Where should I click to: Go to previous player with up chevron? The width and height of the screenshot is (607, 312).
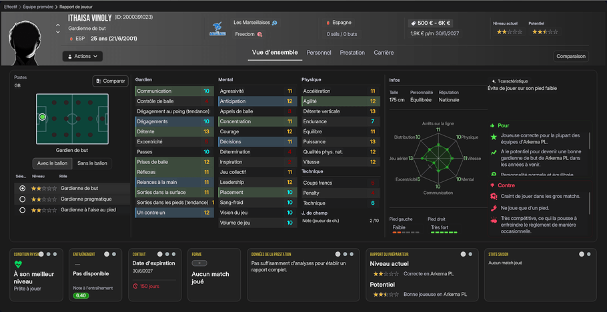[57, 25]
